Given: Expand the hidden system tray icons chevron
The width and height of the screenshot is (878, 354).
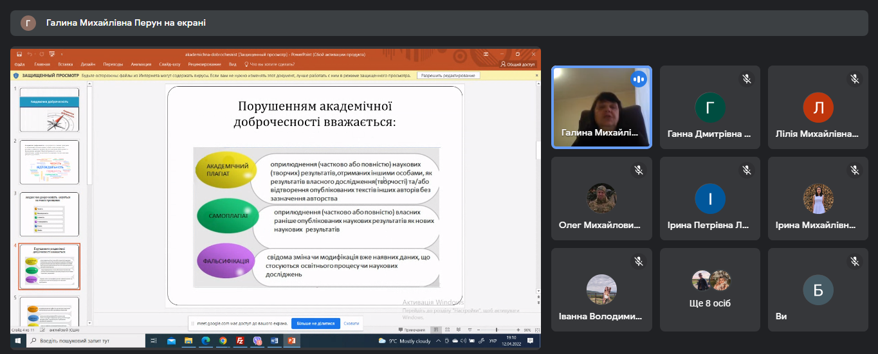Looking at the screenshot, I should pos(438,341).
